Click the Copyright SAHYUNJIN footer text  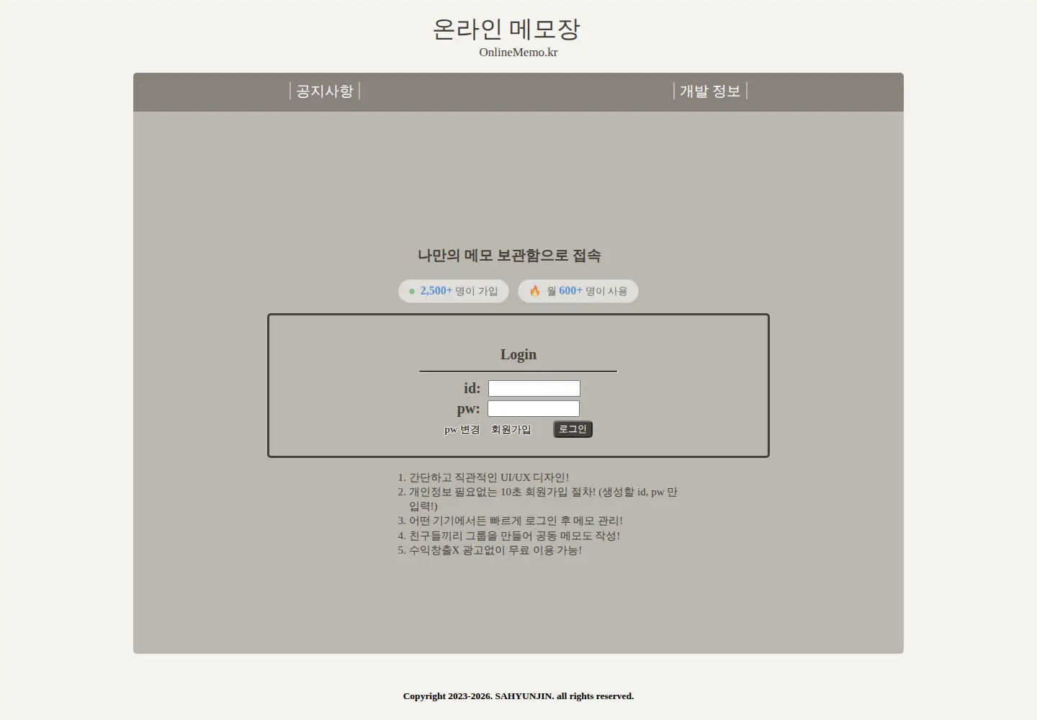[518, 696]
